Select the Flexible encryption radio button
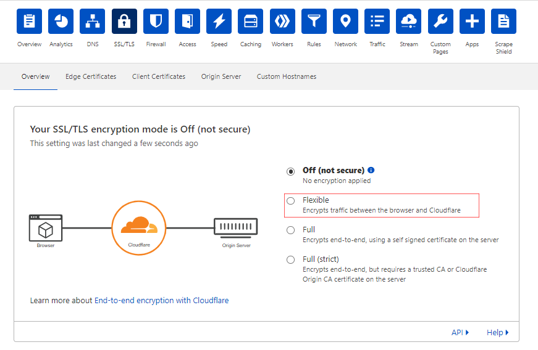 (x=291, y=201)
